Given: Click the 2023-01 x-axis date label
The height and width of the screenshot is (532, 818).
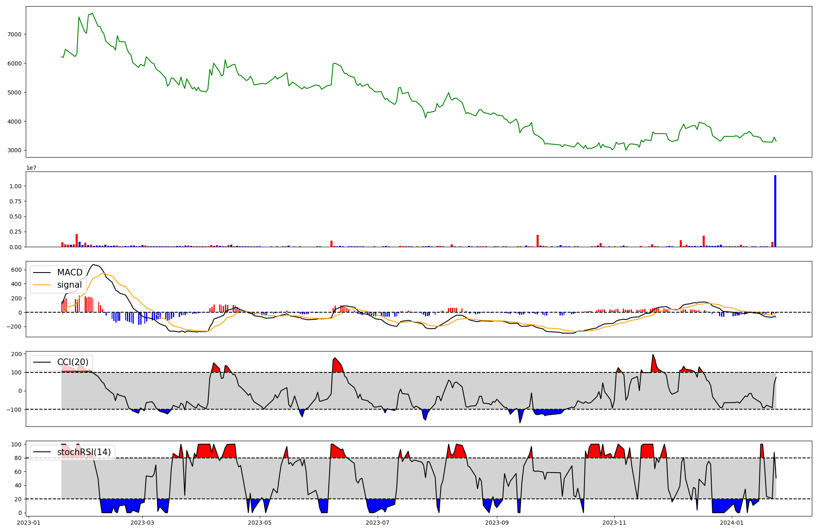Looking at the screenshot, I should (x=28, y=523).
